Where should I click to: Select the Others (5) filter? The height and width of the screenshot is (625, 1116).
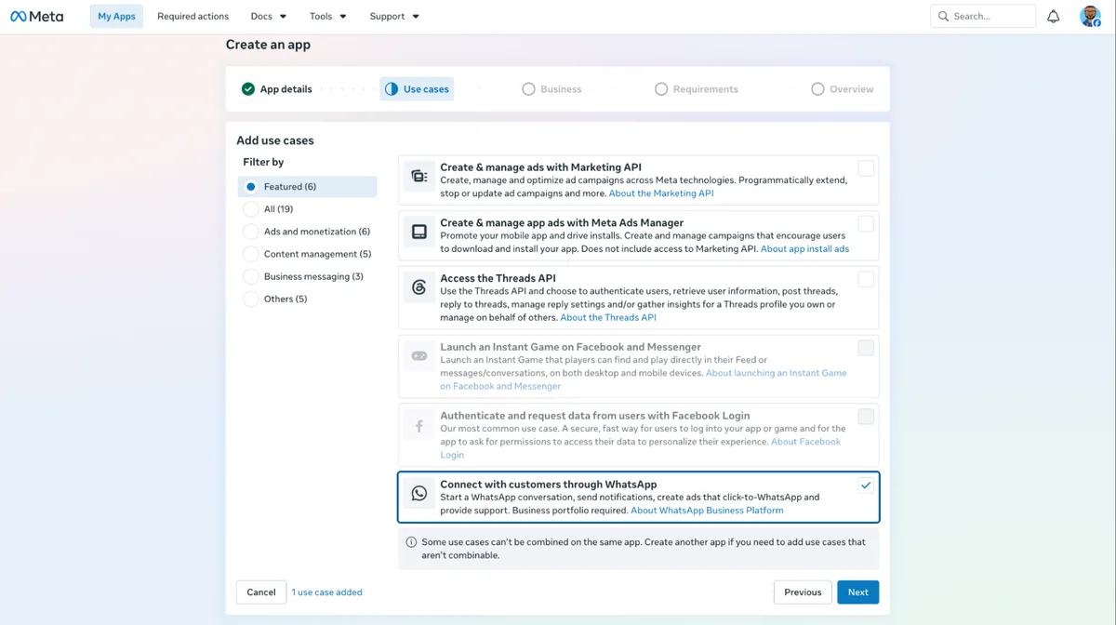[x=308, y=299]
